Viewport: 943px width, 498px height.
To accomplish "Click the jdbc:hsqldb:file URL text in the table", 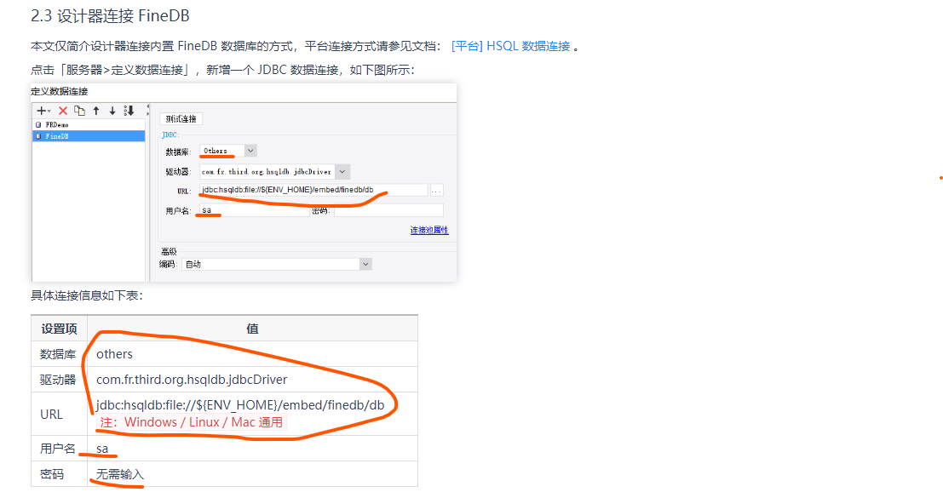I will point(240,405).
